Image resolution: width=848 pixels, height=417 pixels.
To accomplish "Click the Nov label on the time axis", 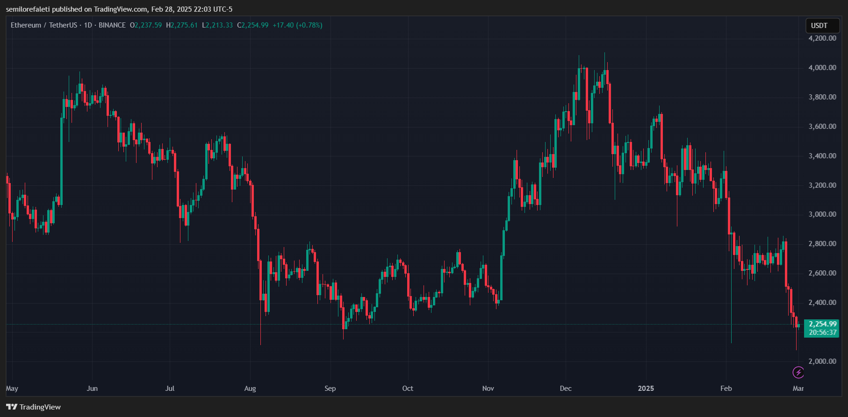I will pyautogui.click(x=488, y=389).
